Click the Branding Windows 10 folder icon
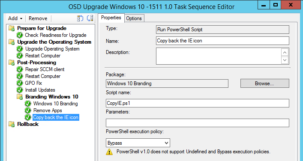The width and height of the screenshot is (303, 161). (20, 97)
